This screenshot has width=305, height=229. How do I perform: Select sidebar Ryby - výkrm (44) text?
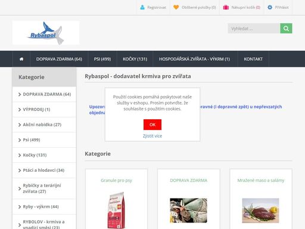(x=41, y=207)
